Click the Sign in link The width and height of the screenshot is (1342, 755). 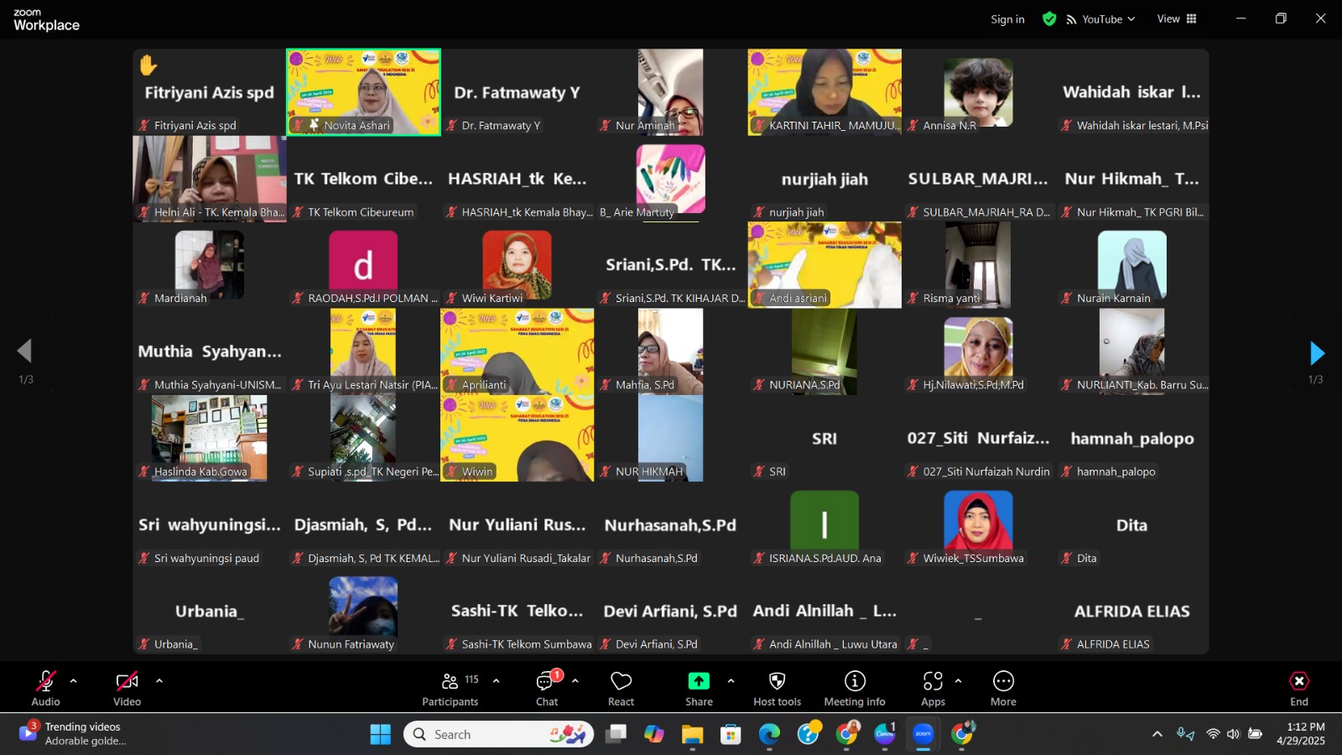point(1007,19)
